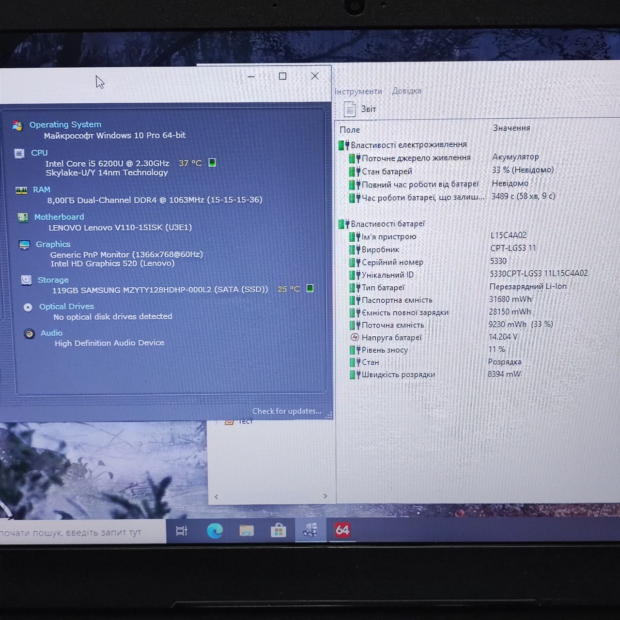The width and height of the screenshot is (620, 620).
Task: Click the Поле column header
Action: click(x=350, y=130)
